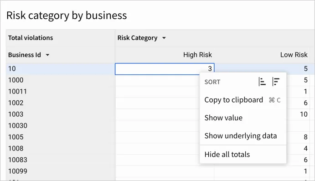Select business id row 10030
This screenshot has width=315, height=181.
(61, 126)
